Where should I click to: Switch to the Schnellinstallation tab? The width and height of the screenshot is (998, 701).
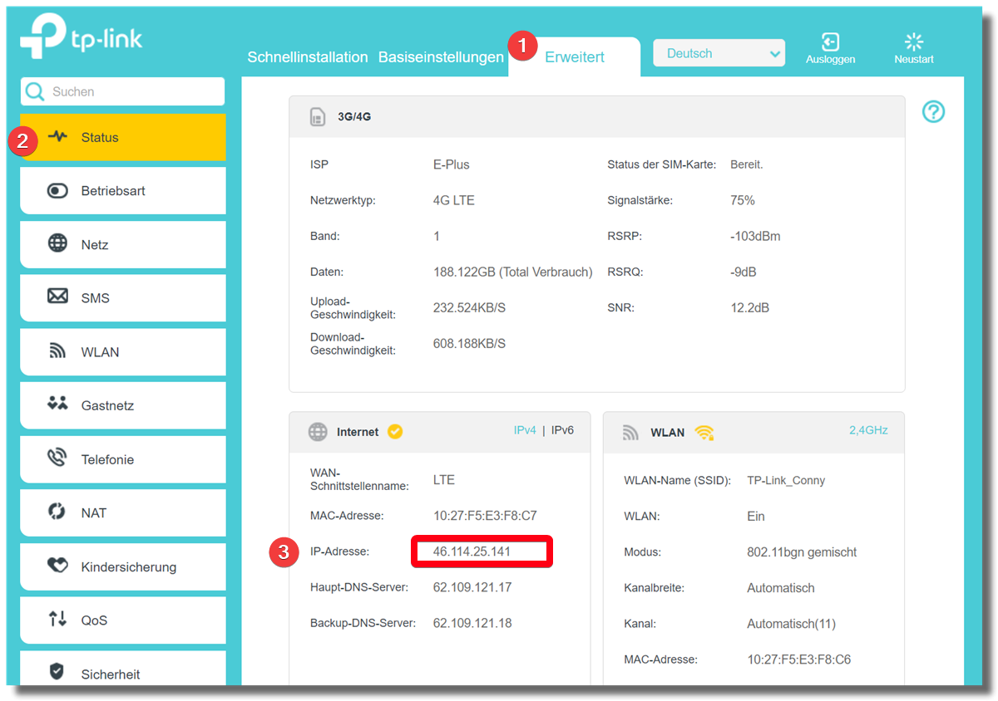(307, 57)
